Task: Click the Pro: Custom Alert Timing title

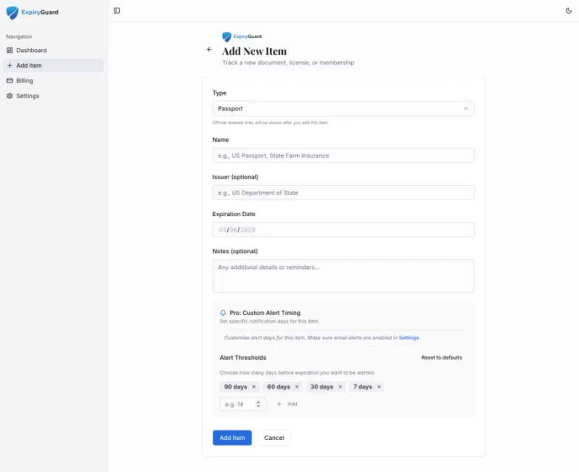Action: pos(265,313)
